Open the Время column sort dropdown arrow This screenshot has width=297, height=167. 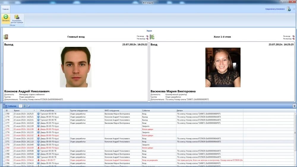click(x=34, y=110)
